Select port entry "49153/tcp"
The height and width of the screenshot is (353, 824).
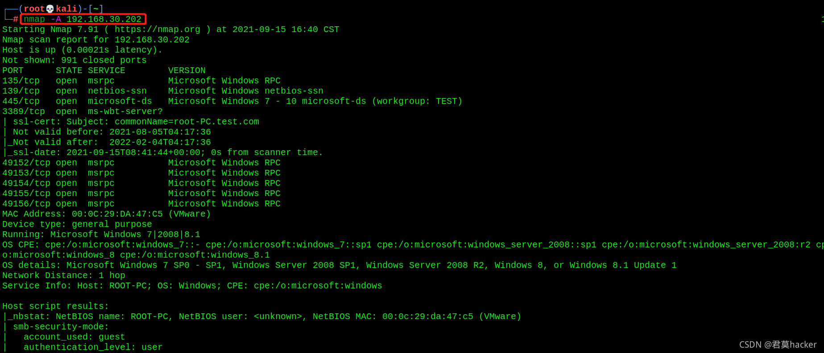pos(26,173)
